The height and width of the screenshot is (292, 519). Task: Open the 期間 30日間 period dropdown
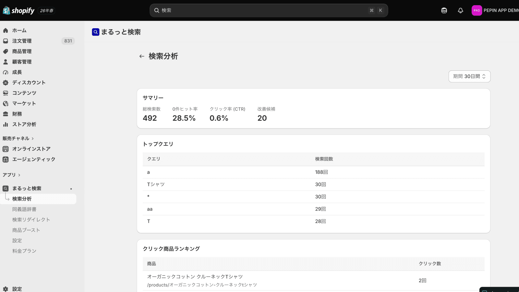pos(469,76)
